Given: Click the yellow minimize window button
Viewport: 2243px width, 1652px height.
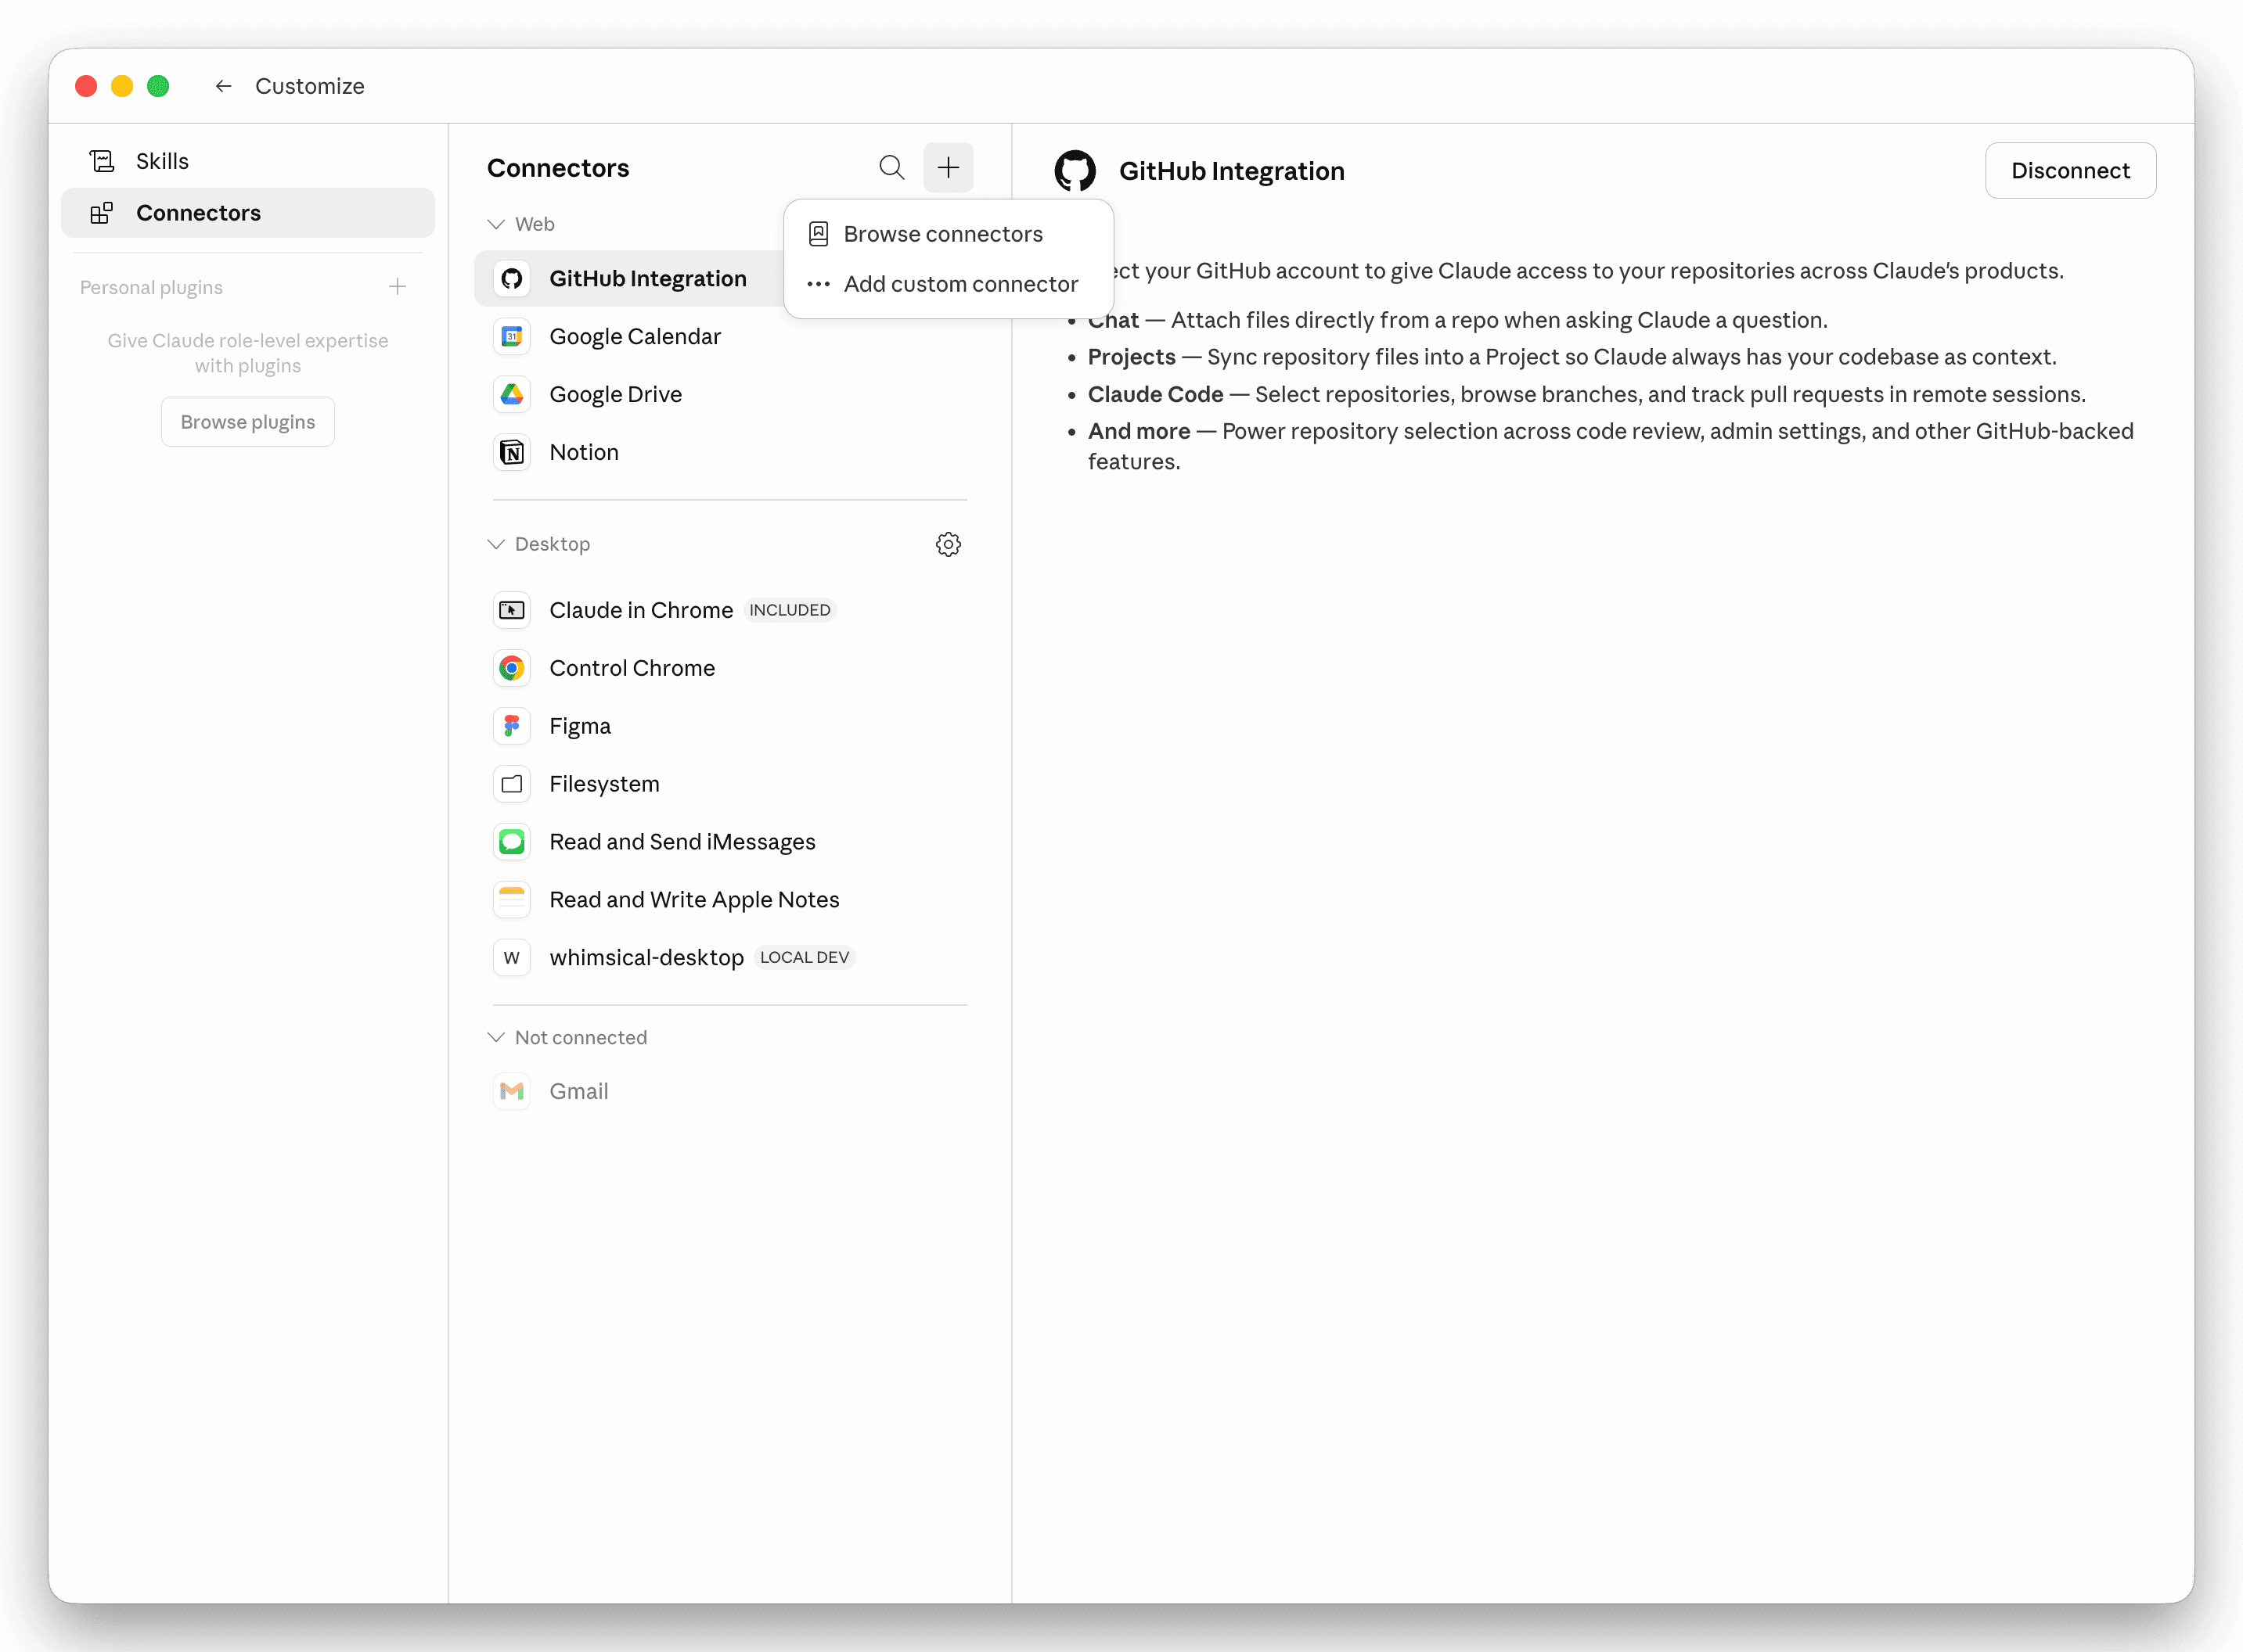Looking at the screenshot, I should click(122, 86).
